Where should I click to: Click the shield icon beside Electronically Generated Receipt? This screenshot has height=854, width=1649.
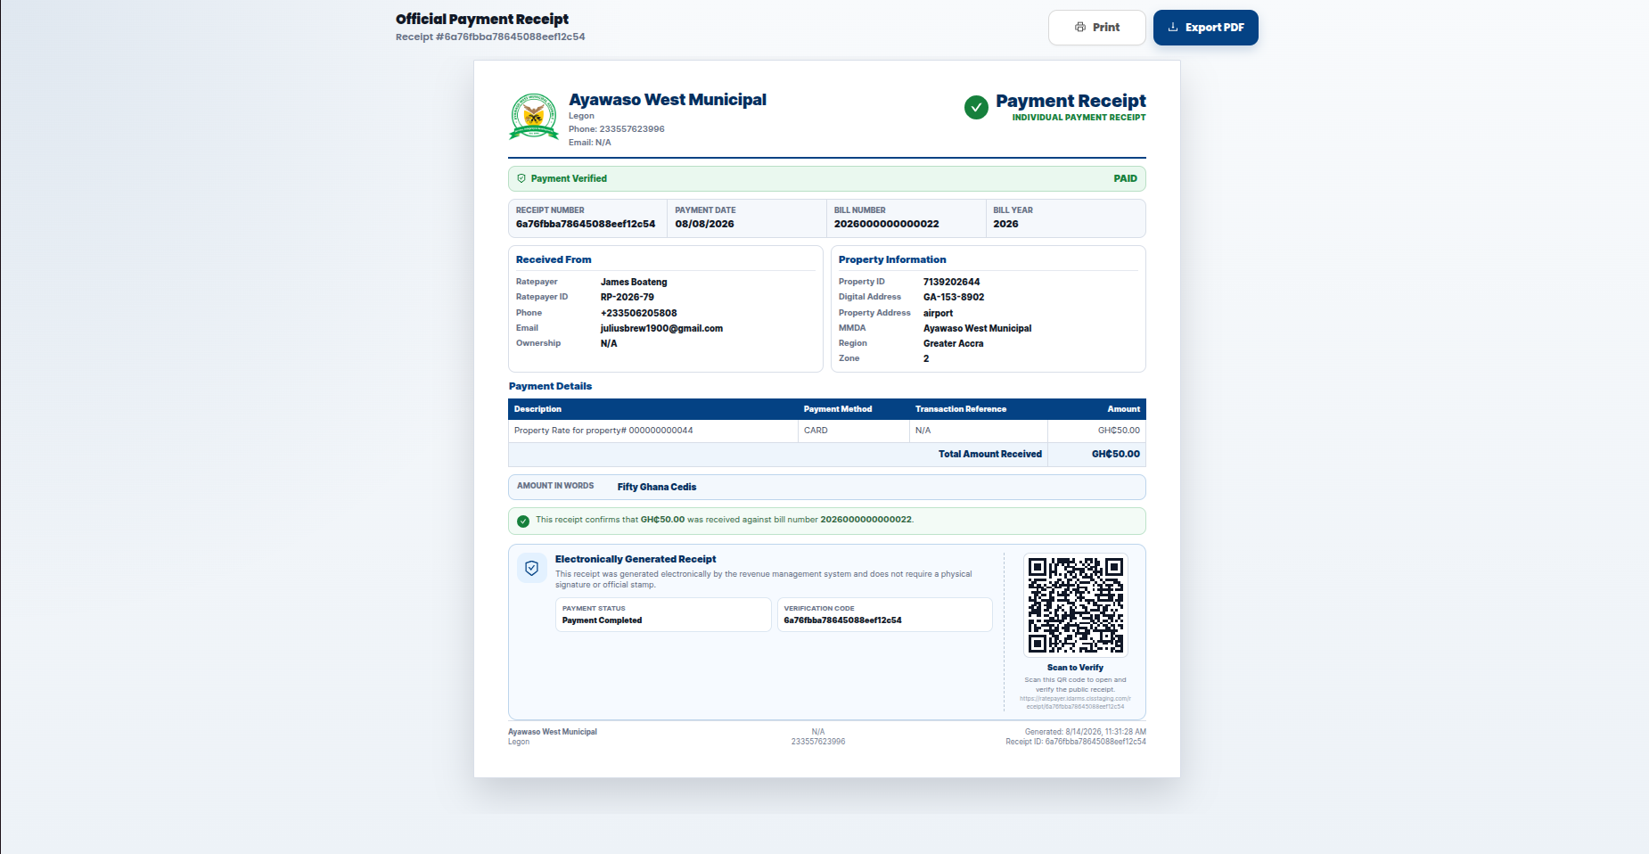[x=532, y=568]
